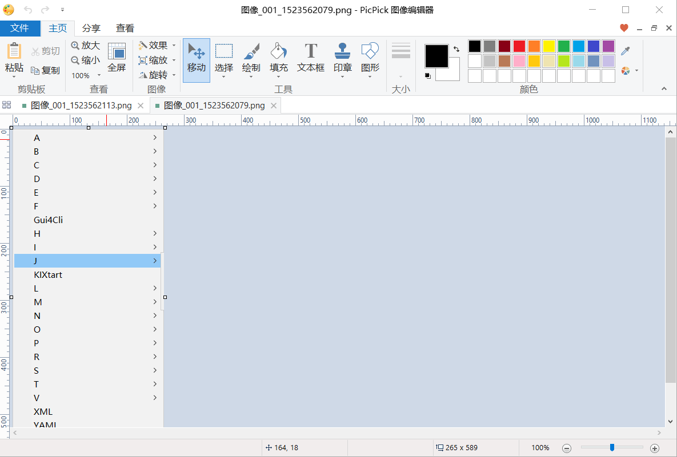Click the color picker eyedropper icon
This screenshot has width=677, height=457.
(626, 51)
